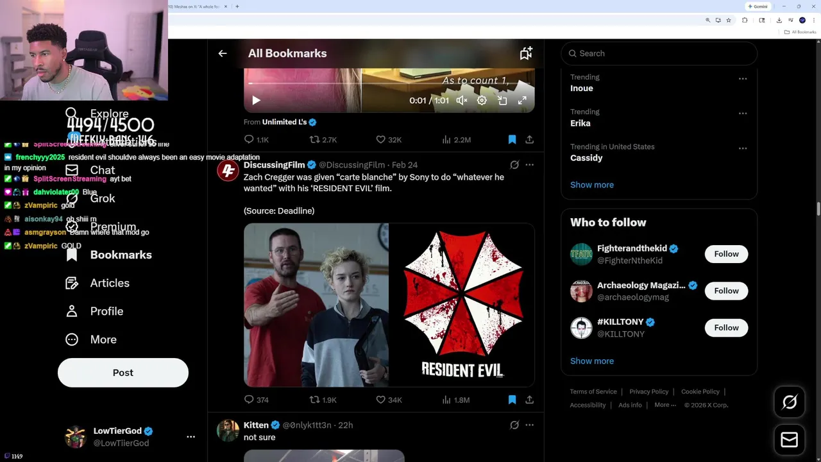Open more options for Cassidy trend
Image resolution: width=821 pixels, height=462 pixels.
point(743,148)
